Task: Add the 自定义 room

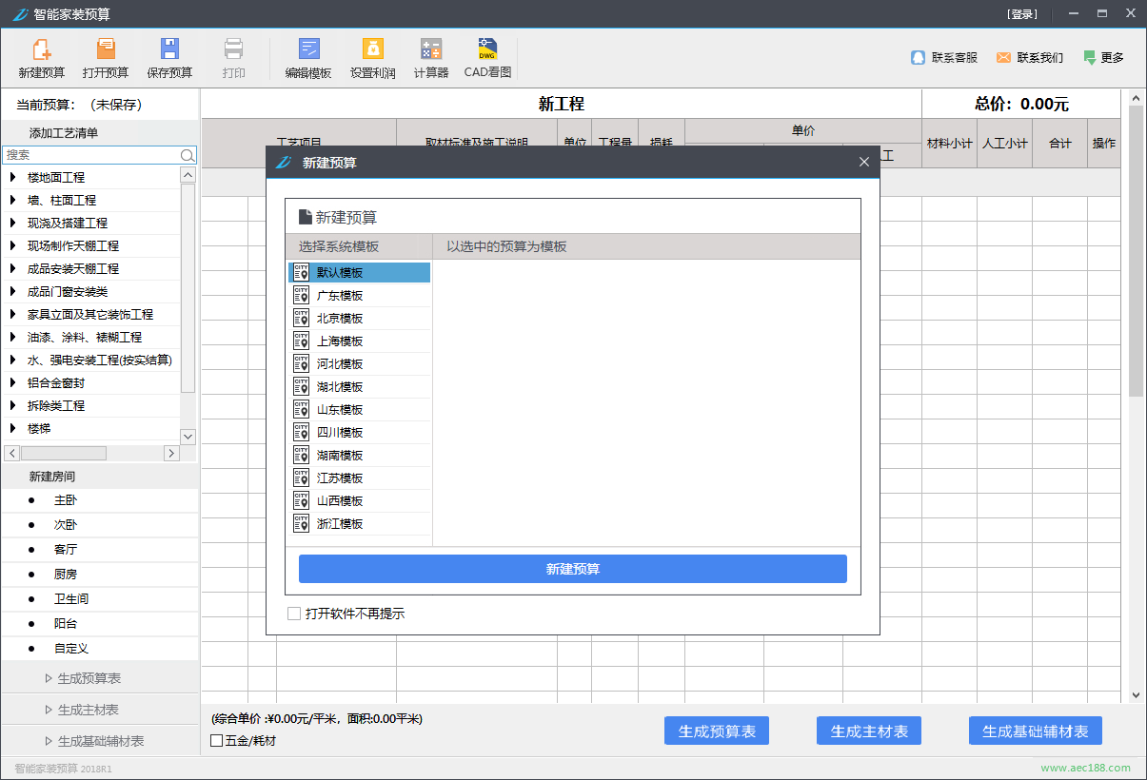Action: [x=100, y=648]
